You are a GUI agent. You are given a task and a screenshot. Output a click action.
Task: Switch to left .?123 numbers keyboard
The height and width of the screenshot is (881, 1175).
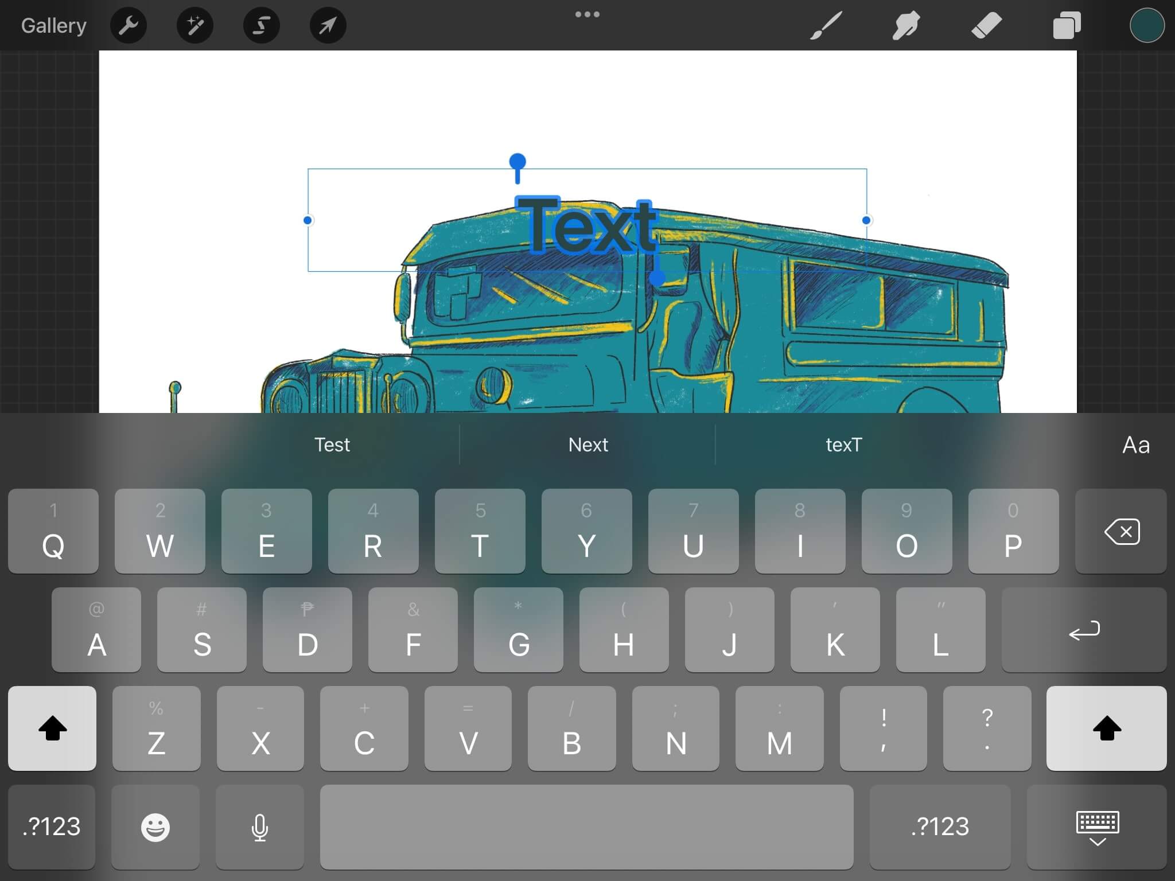point(52,827)
